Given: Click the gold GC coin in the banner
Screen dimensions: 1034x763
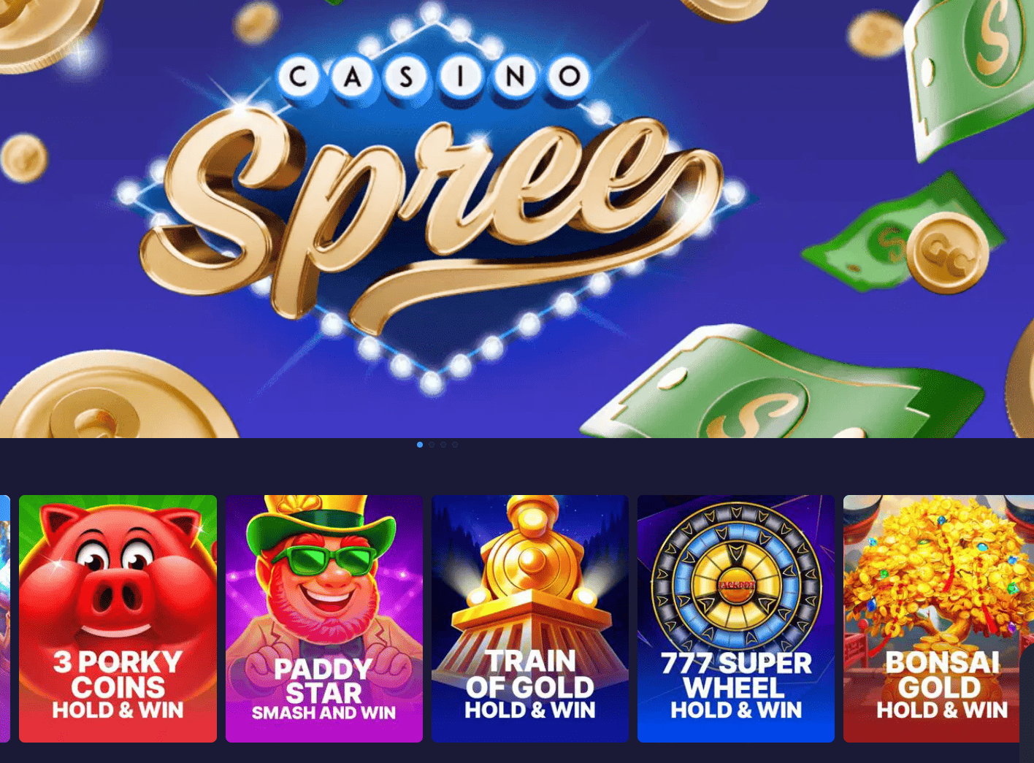Looking at the screenshot, I should coord(948,253).
